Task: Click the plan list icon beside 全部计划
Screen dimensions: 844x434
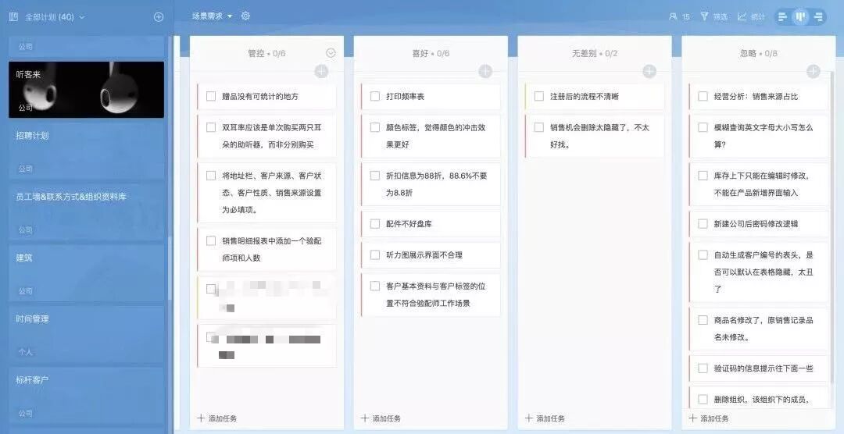Action: click(13, 16)
